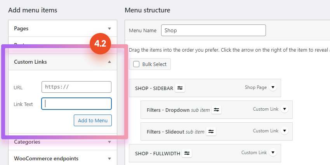Click the Add menu items heading

coord(33,10)
